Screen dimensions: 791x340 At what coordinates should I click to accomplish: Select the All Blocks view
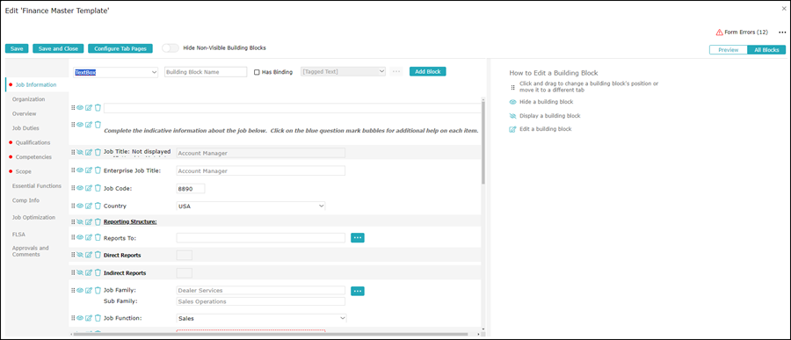766,50
